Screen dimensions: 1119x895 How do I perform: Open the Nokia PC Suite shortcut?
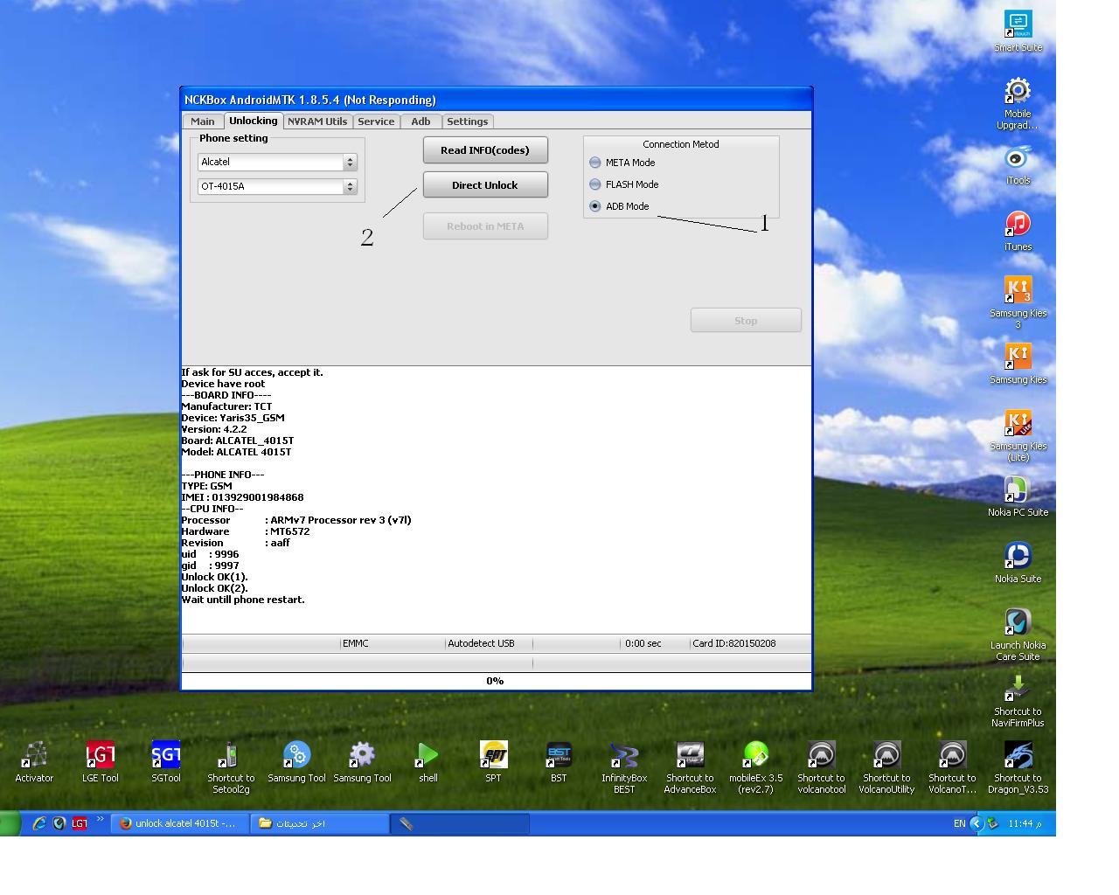(1018, 496)
